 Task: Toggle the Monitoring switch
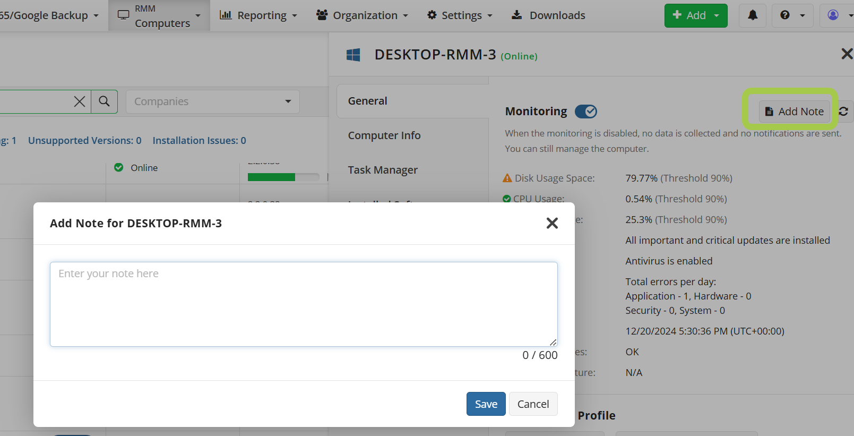click(586, 112)
